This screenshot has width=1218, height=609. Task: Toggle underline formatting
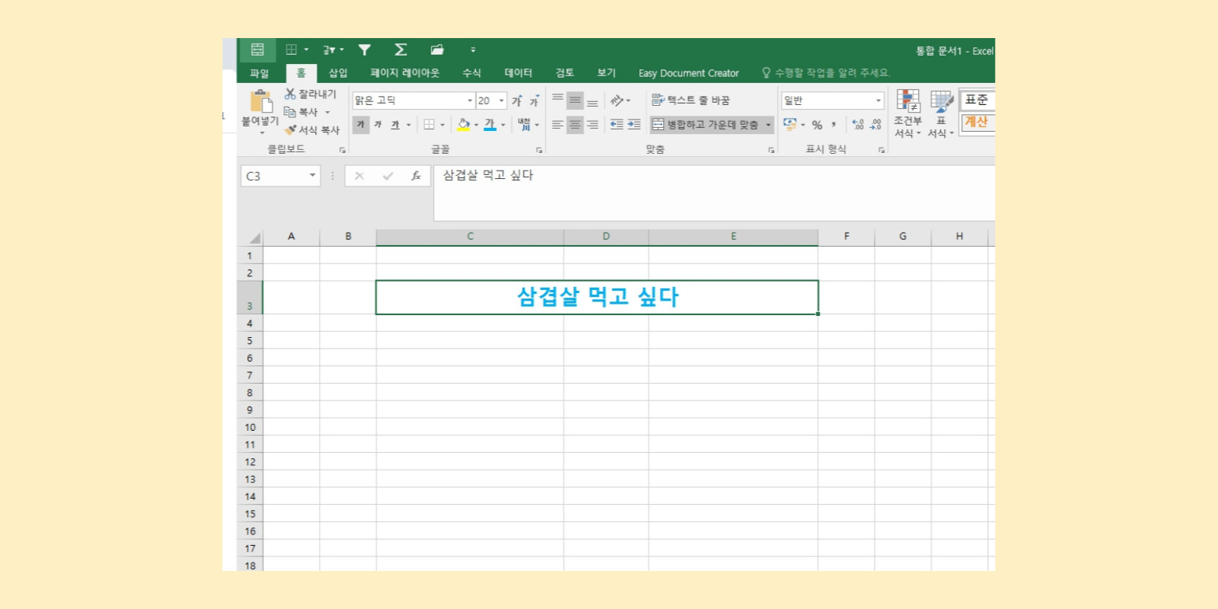click(395, 124)
